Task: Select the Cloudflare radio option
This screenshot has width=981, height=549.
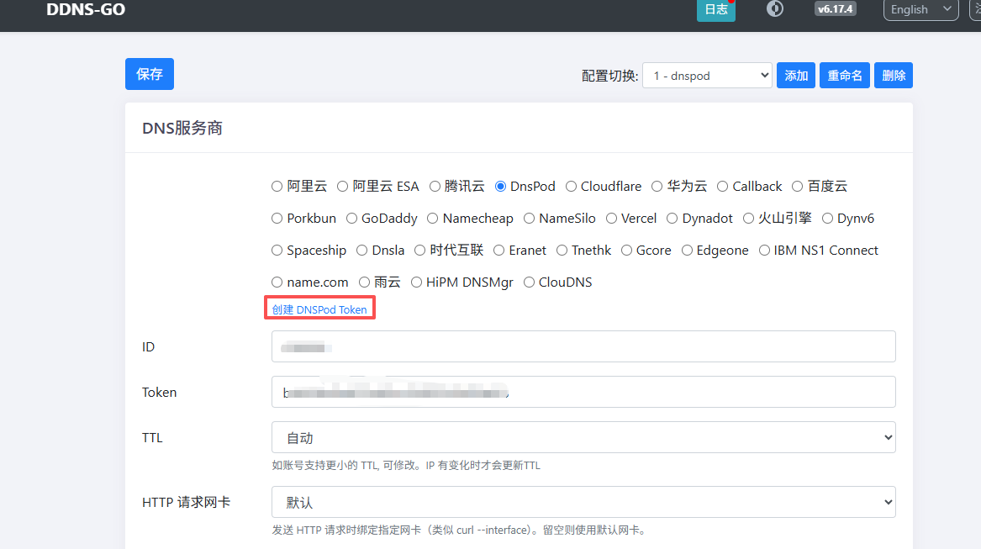Action: click(x=572, y=187)
